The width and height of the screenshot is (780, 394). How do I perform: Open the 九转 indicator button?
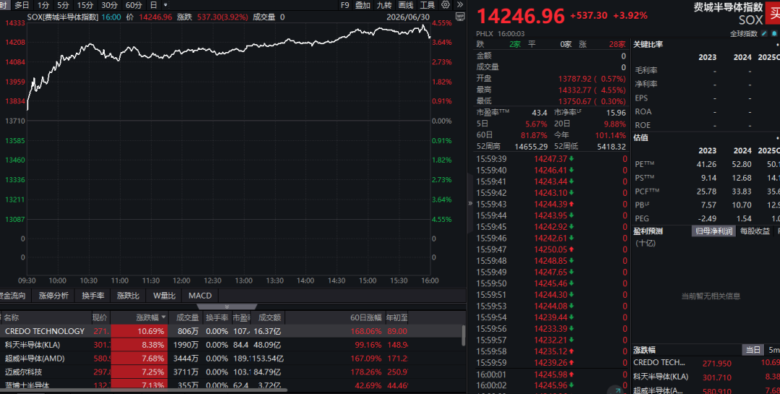pos(384,5)
